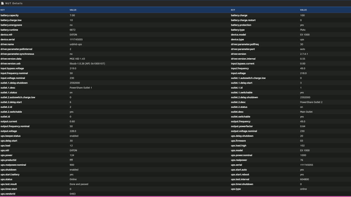Click the ups.power.nominal value 1000
351x197 pixels.
(303, 155)
